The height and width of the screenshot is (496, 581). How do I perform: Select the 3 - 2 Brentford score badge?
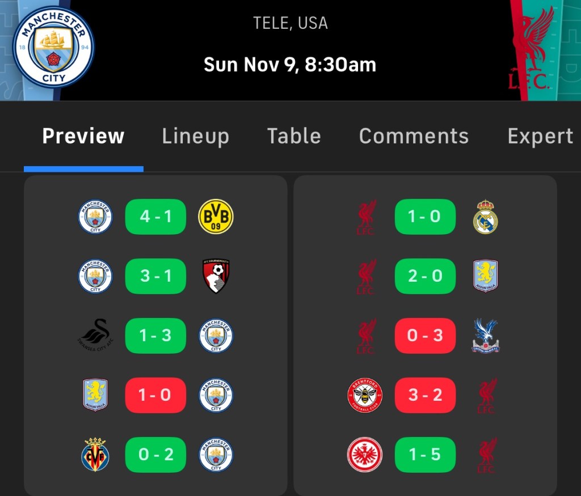[425, 395]
